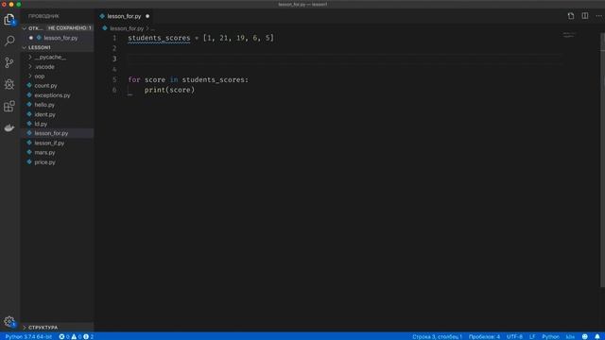Click the code minimap preview

[569, 35]
